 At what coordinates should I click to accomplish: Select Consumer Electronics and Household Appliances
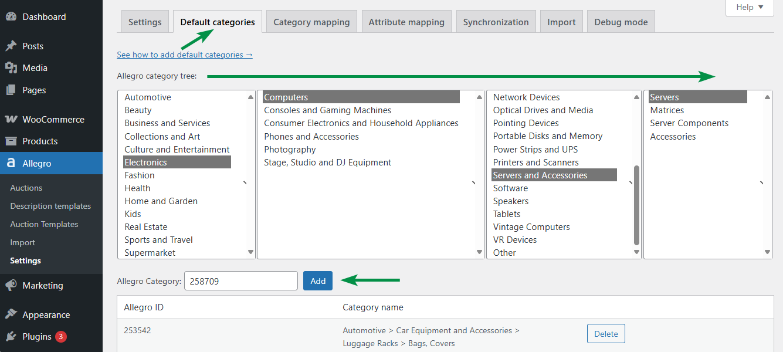(361, 123)
